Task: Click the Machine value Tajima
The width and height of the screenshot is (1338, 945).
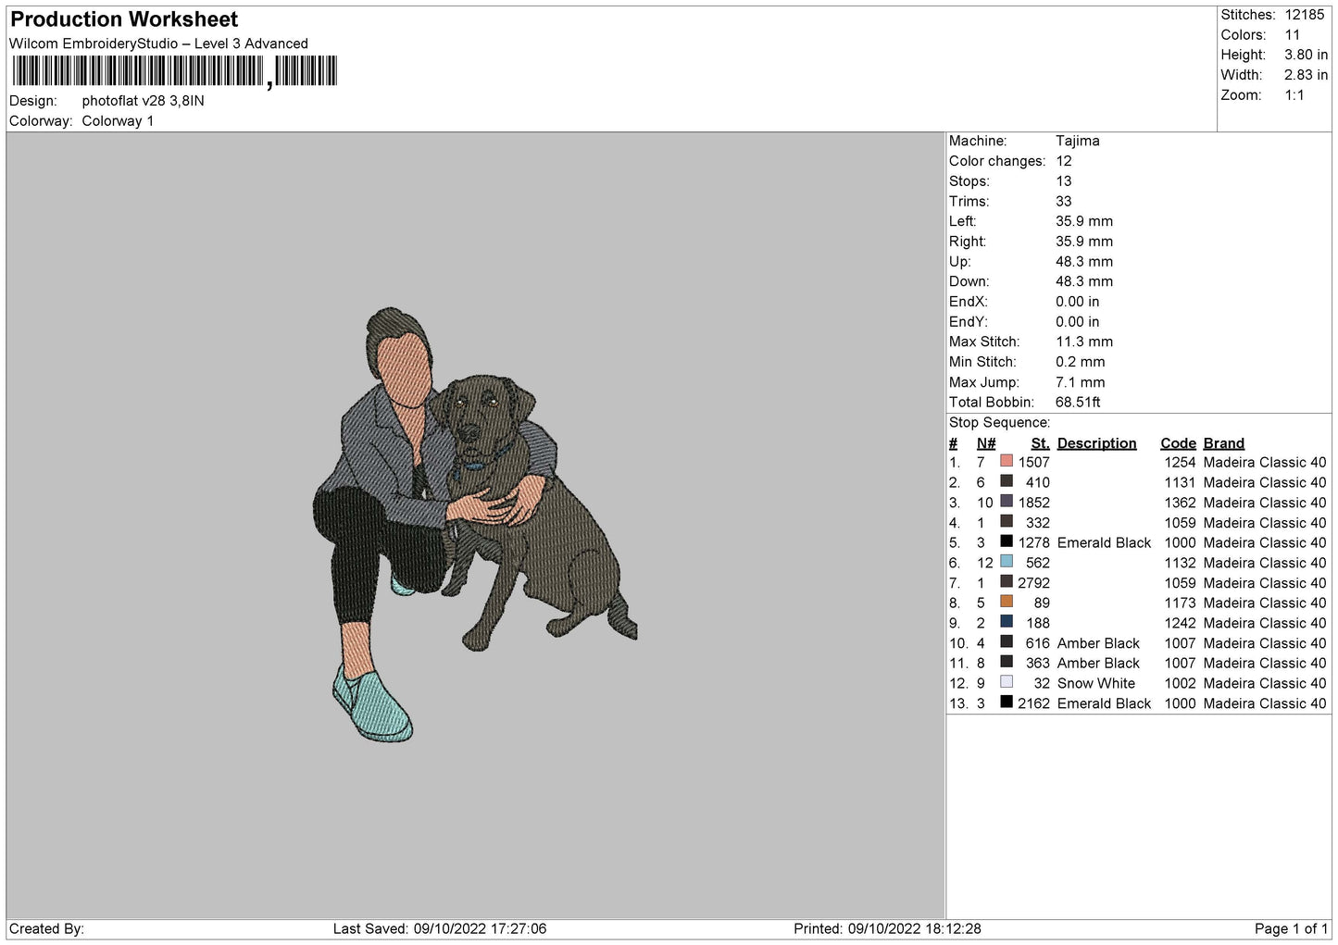Action: [x=1078, y=141]
